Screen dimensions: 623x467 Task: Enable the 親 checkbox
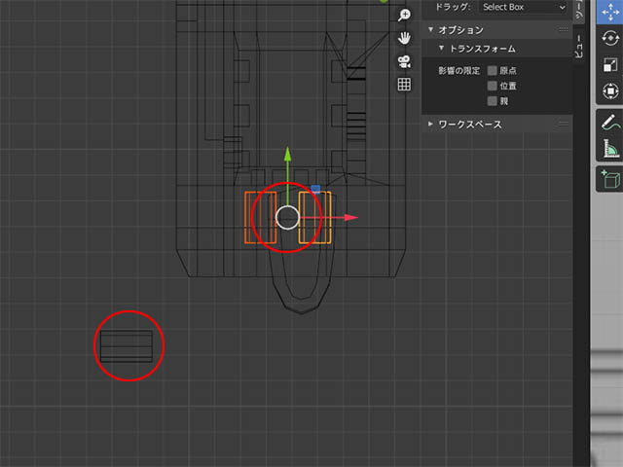tap(493, 101)
